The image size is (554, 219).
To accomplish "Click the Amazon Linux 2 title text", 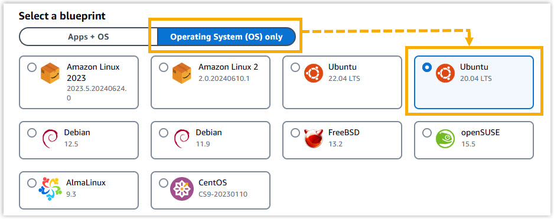I will tap(228, 67).
